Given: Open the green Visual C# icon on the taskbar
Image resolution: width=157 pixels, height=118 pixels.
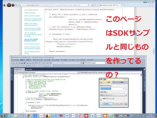Looking at the screenshot, I should pos(112,116).
